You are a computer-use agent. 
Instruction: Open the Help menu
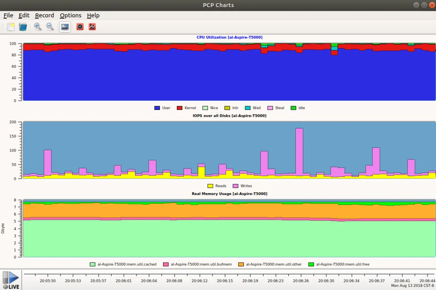(x=93, y=15)
